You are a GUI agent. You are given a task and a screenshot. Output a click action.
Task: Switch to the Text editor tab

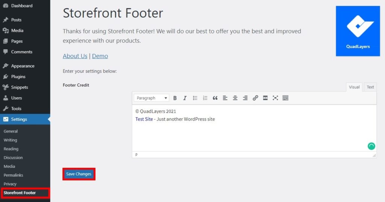tap(370, 87)
